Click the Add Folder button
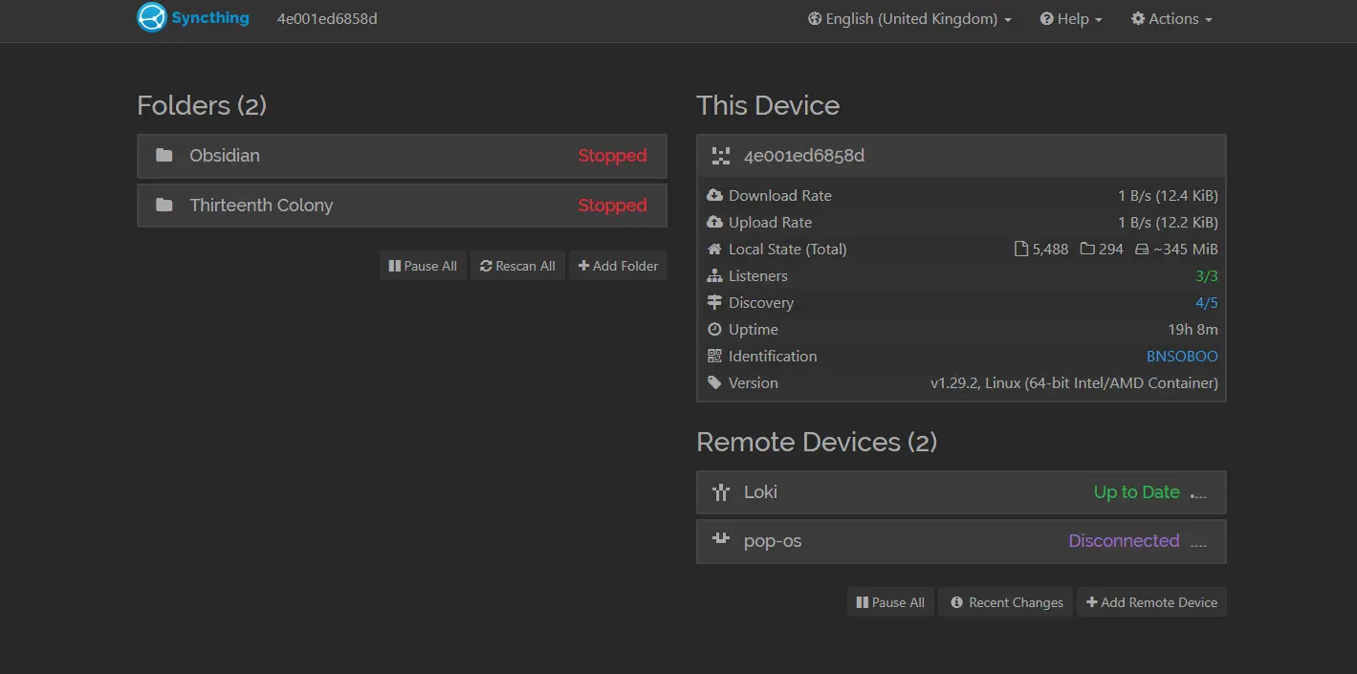 pyautogui.click(x=618, y=266)
